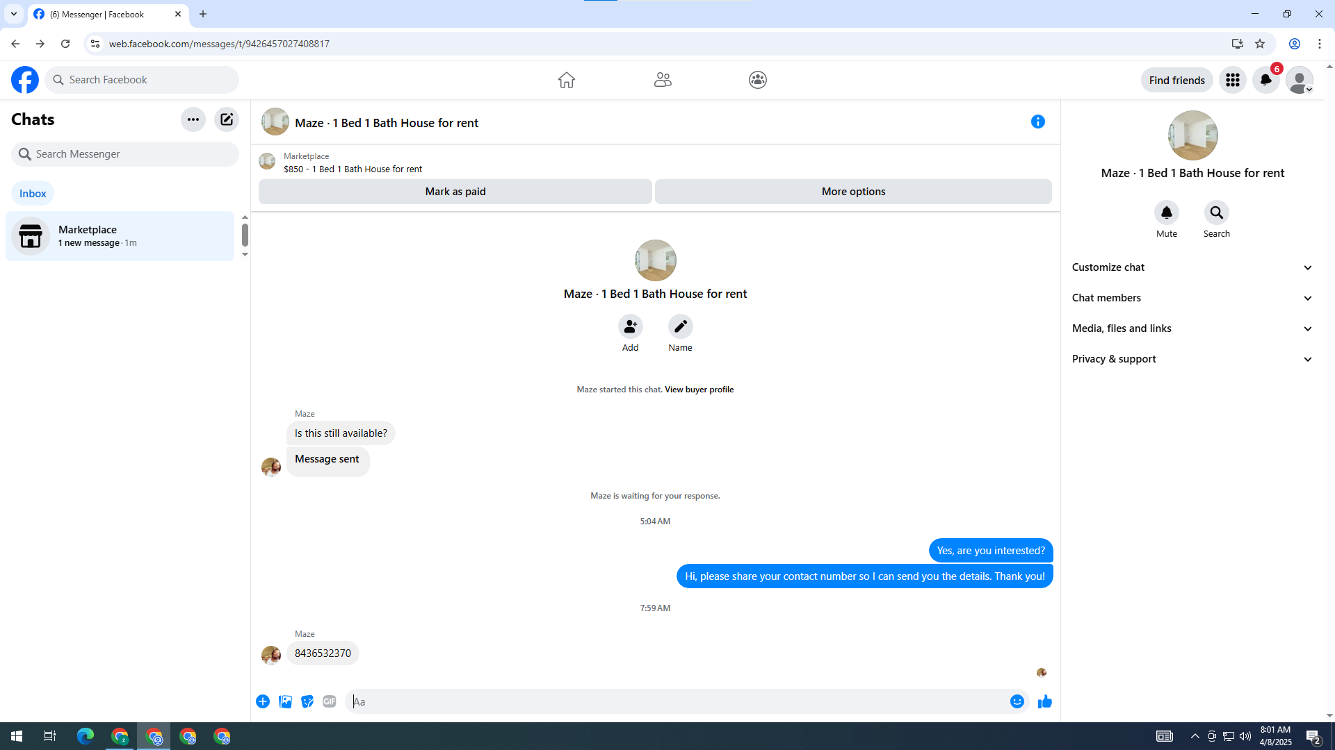Start a new message with compose icon

227,119
